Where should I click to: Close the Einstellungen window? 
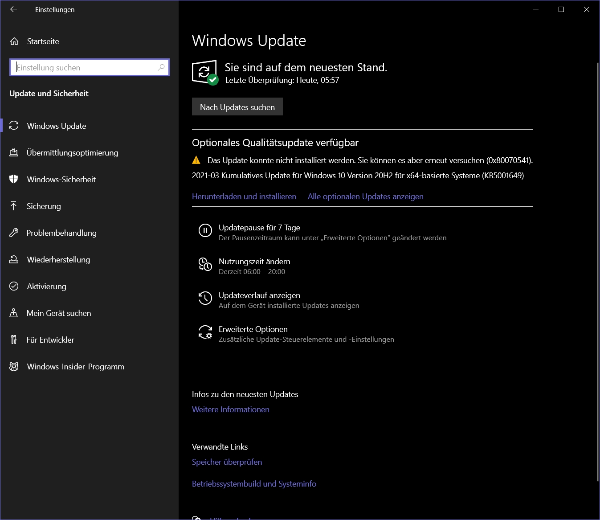point(587,9)
